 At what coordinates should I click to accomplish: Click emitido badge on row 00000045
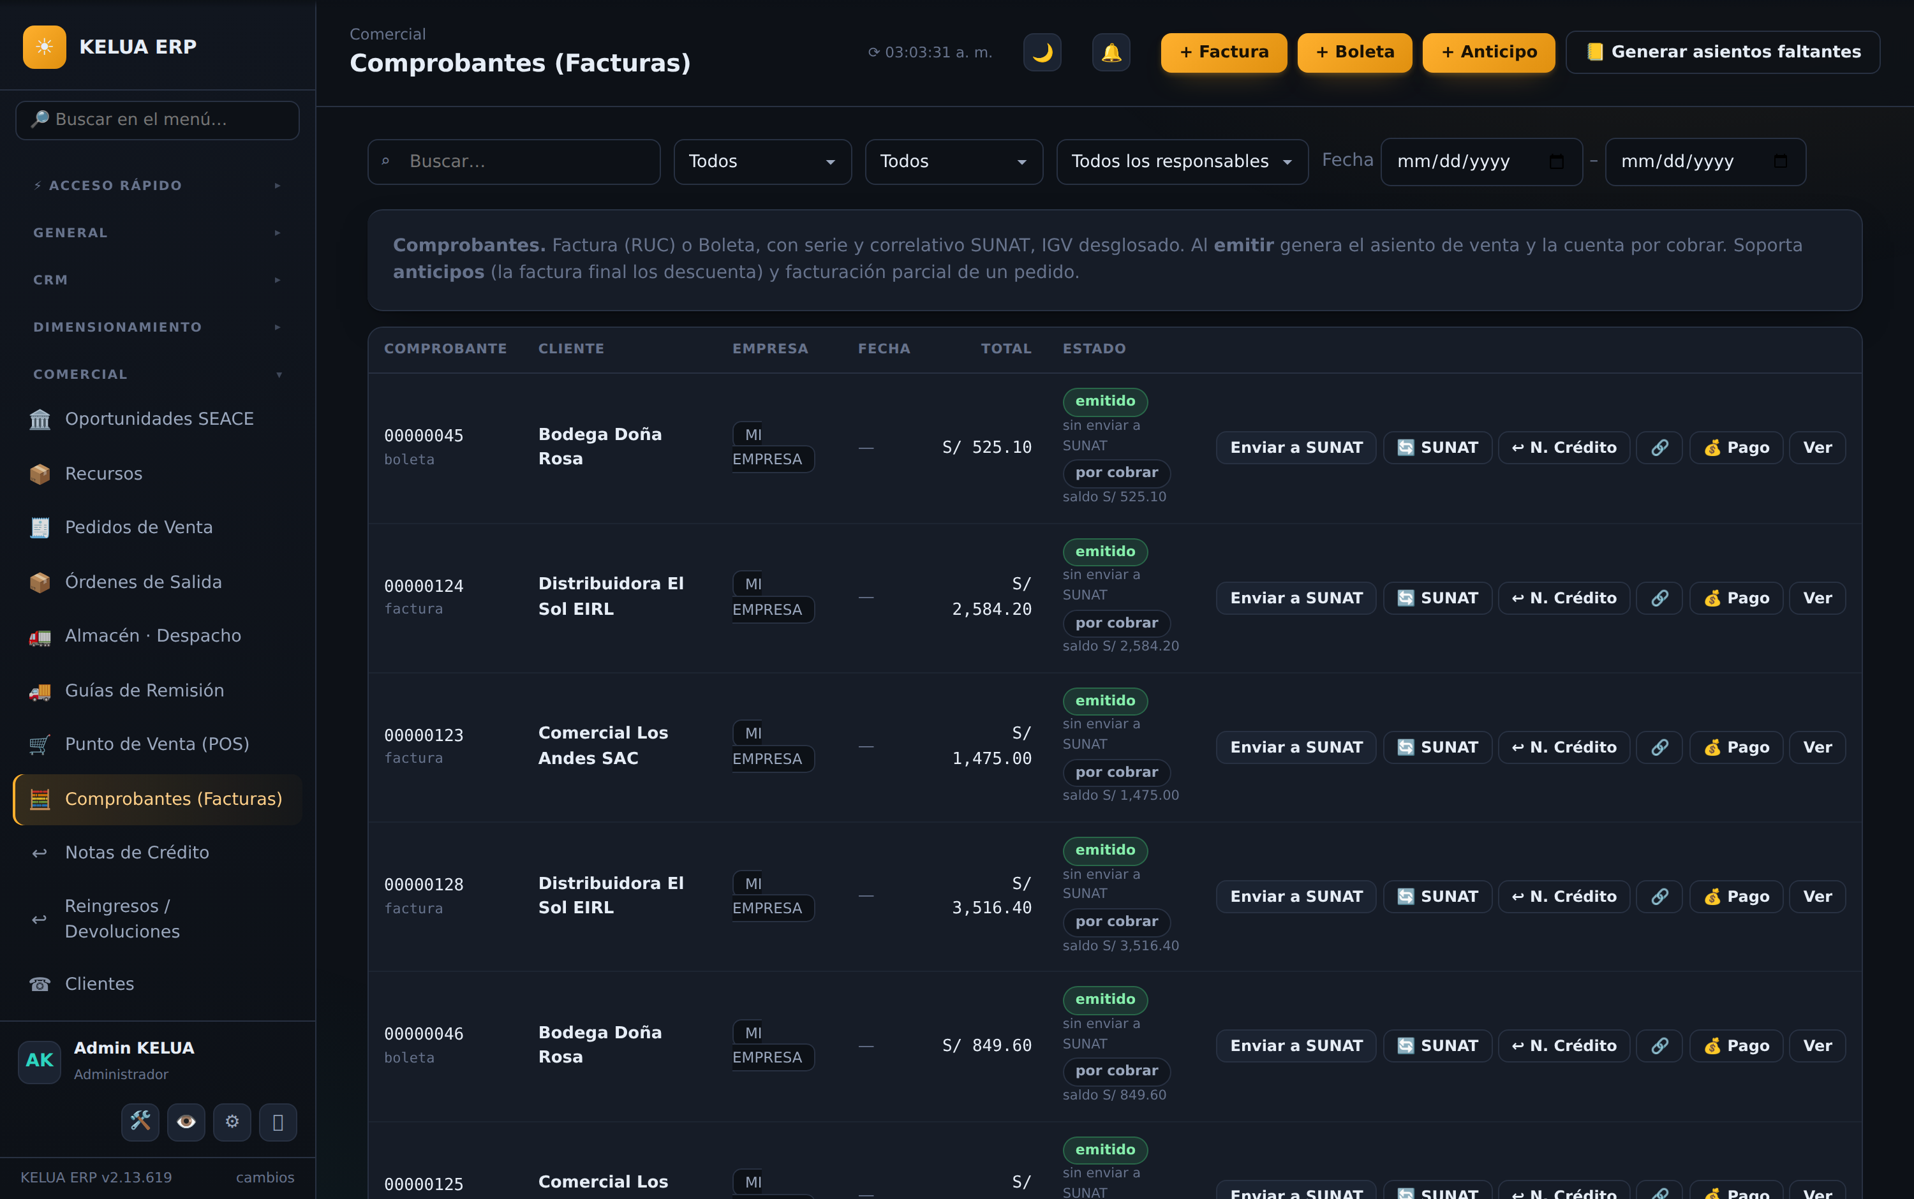click(x=1105, y=401)
